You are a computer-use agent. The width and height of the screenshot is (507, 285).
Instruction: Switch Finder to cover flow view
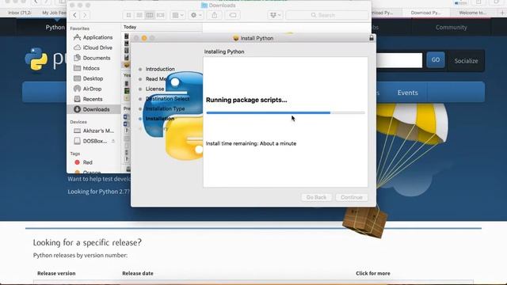click(160, 15)
